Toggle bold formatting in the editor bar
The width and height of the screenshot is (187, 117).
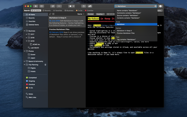point(108,14)
